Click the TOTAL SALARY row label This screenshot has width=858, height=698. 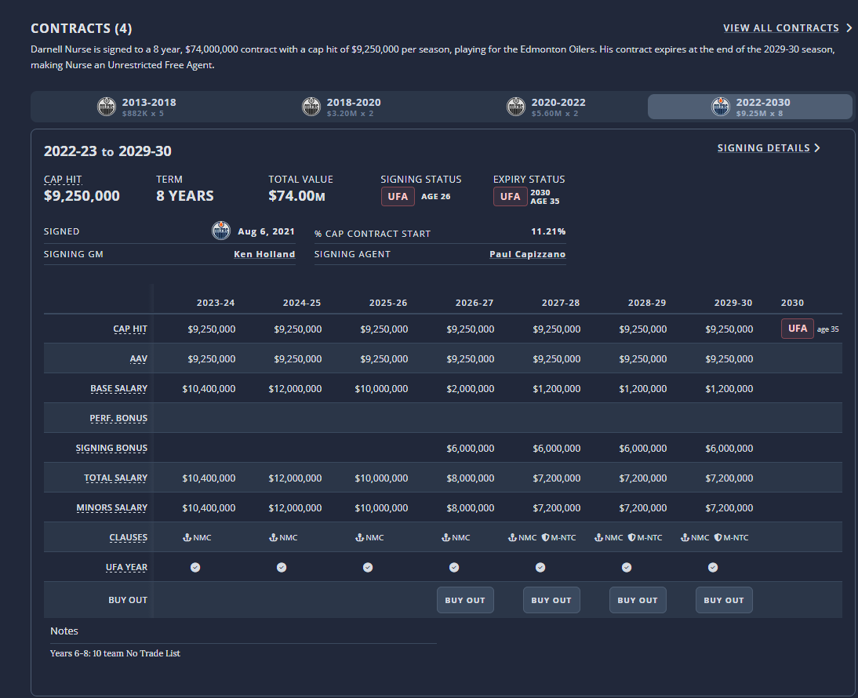coord(115,478)
